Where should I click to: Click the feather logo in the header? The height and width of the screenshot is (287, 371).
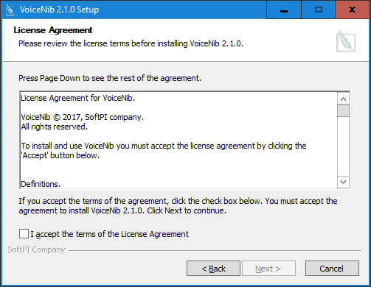coord(346,41)
